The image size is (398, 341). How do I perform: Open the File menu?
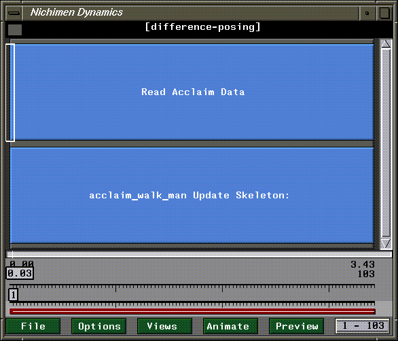33,326
